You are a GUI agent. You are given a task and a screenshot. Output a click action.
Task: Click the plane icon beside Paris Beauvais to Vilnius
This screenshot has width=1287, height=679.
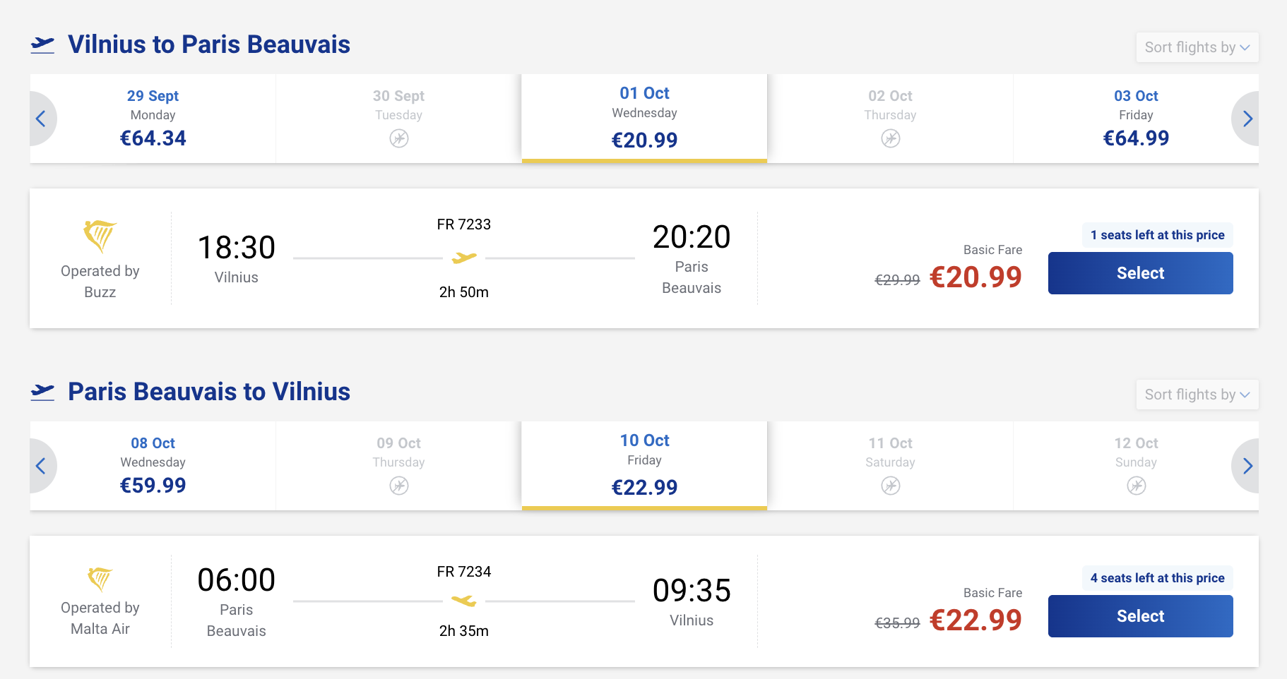(x=42, y=392)
